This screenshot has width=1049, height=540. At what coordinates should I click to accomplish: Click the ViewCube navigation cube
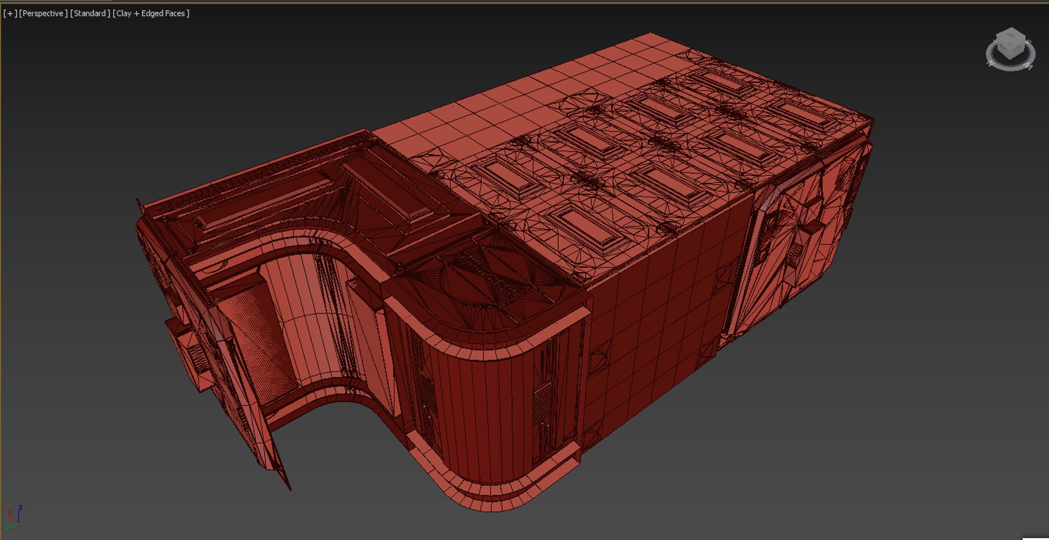coord(1011,44)
